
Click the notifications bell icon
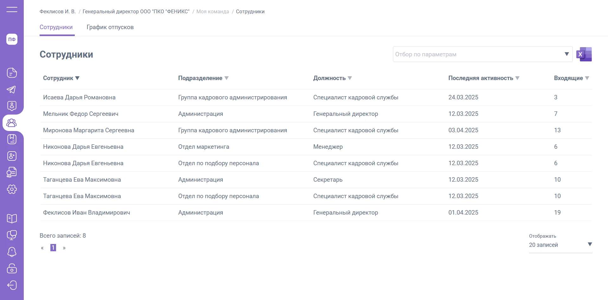tap(12, 252)
